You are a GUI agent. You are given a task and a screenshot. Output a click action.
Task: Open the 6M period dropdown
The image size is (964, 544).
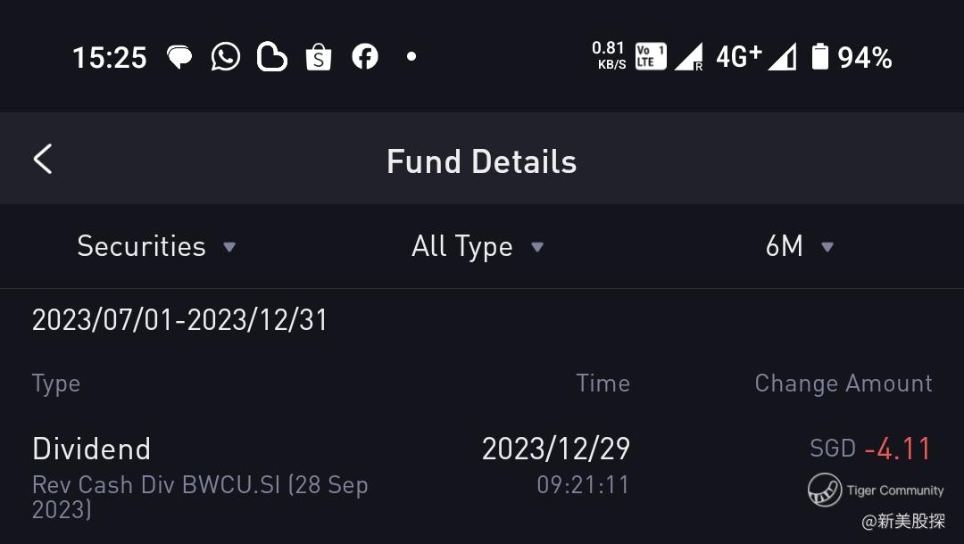pos(799,246)
